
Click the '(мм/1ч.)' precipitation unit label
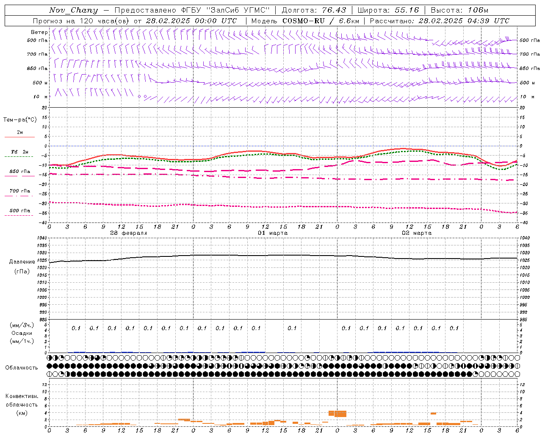point(22,341)
